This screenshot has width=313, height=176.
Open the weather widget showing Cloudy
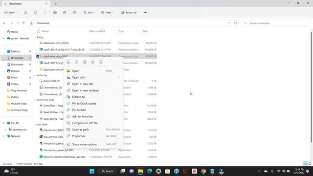tap(11, 171)
